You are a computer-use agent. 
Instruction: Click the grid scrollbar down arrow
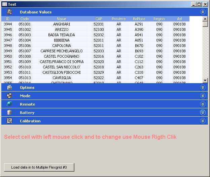click(205, 80)
